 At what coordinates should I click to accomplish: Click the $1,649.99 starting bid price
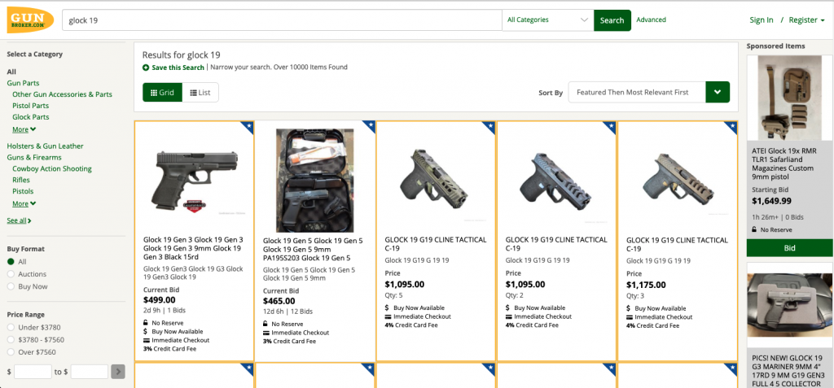(x=771, y=201)
